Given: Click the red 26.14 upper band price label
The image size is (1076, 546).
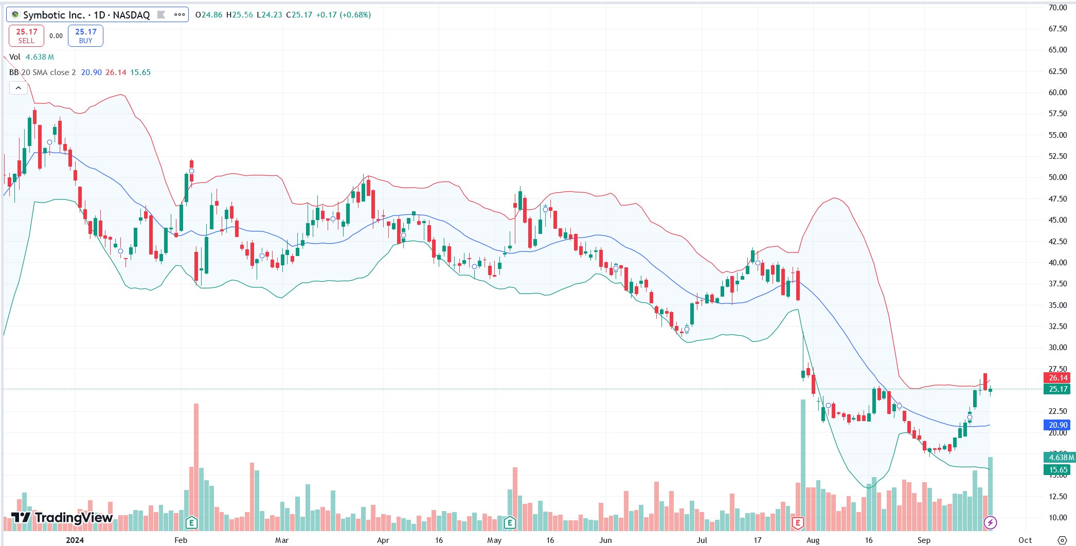Looking at the screenshot, I should pyautogui.click(x=1058, y=378).
